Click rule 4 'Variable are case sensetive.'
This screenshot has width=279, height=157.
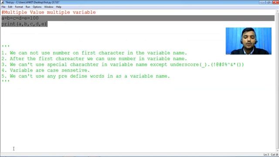45,70
